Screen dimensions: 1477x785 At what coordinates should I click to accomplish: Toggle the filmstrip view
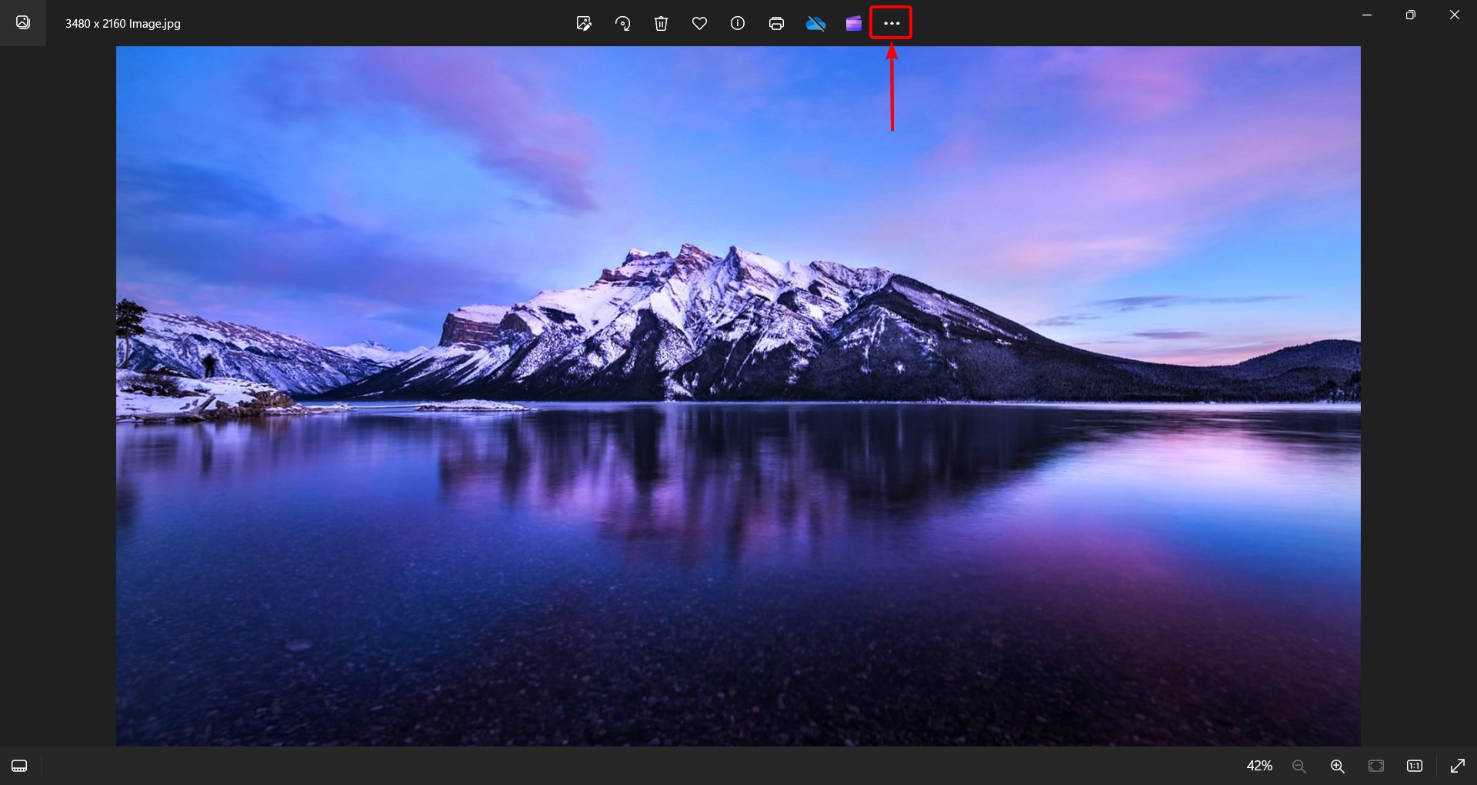click(19, 766)
